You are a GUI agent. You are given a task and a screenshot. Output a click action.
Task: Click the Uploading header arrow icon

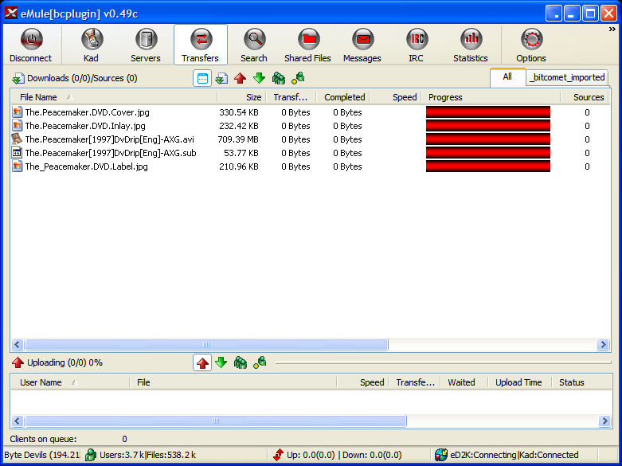[x=18, y=362]
